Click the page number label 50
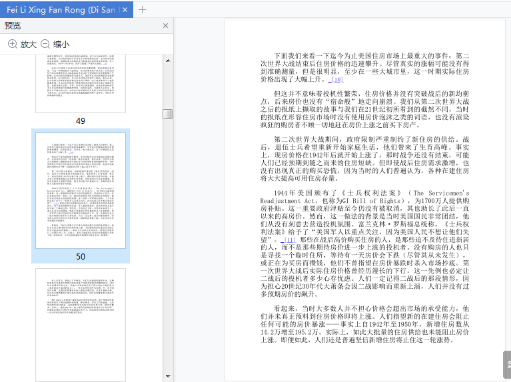Viewport: 511px width, 382px height. [81, 257]
